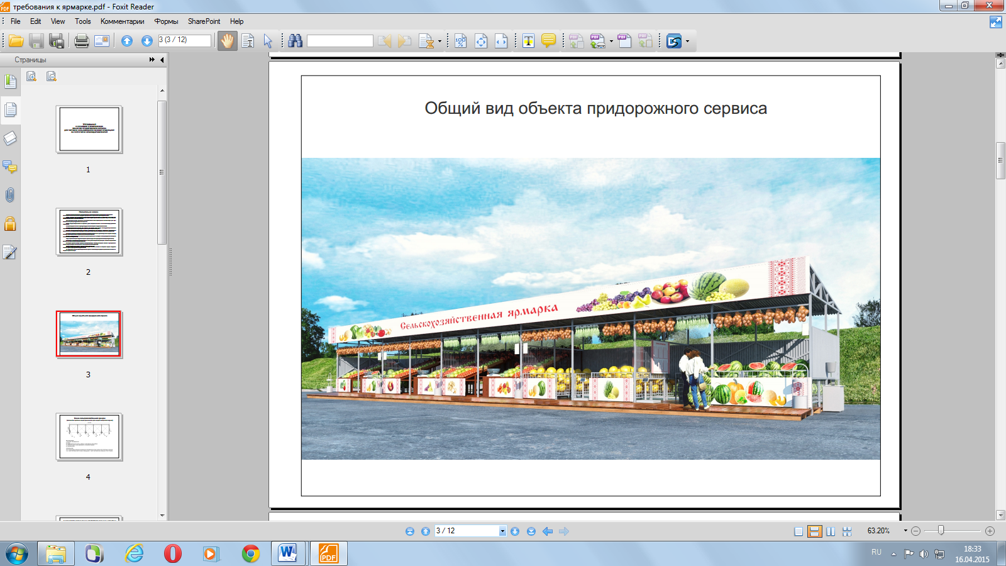Click the zoom slider handle
This screenshot has width=1006, height=566.
point(941,531)
